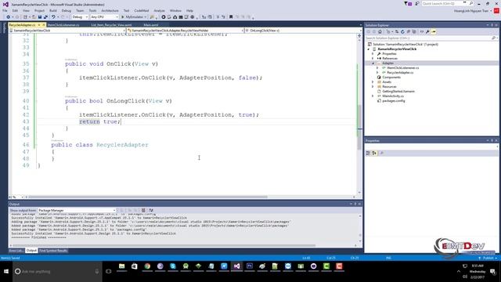The width and height of the screenshot is (501, 282).
Task: Close the RecyclerAdapter.cs tab
Action: (44, 25)
